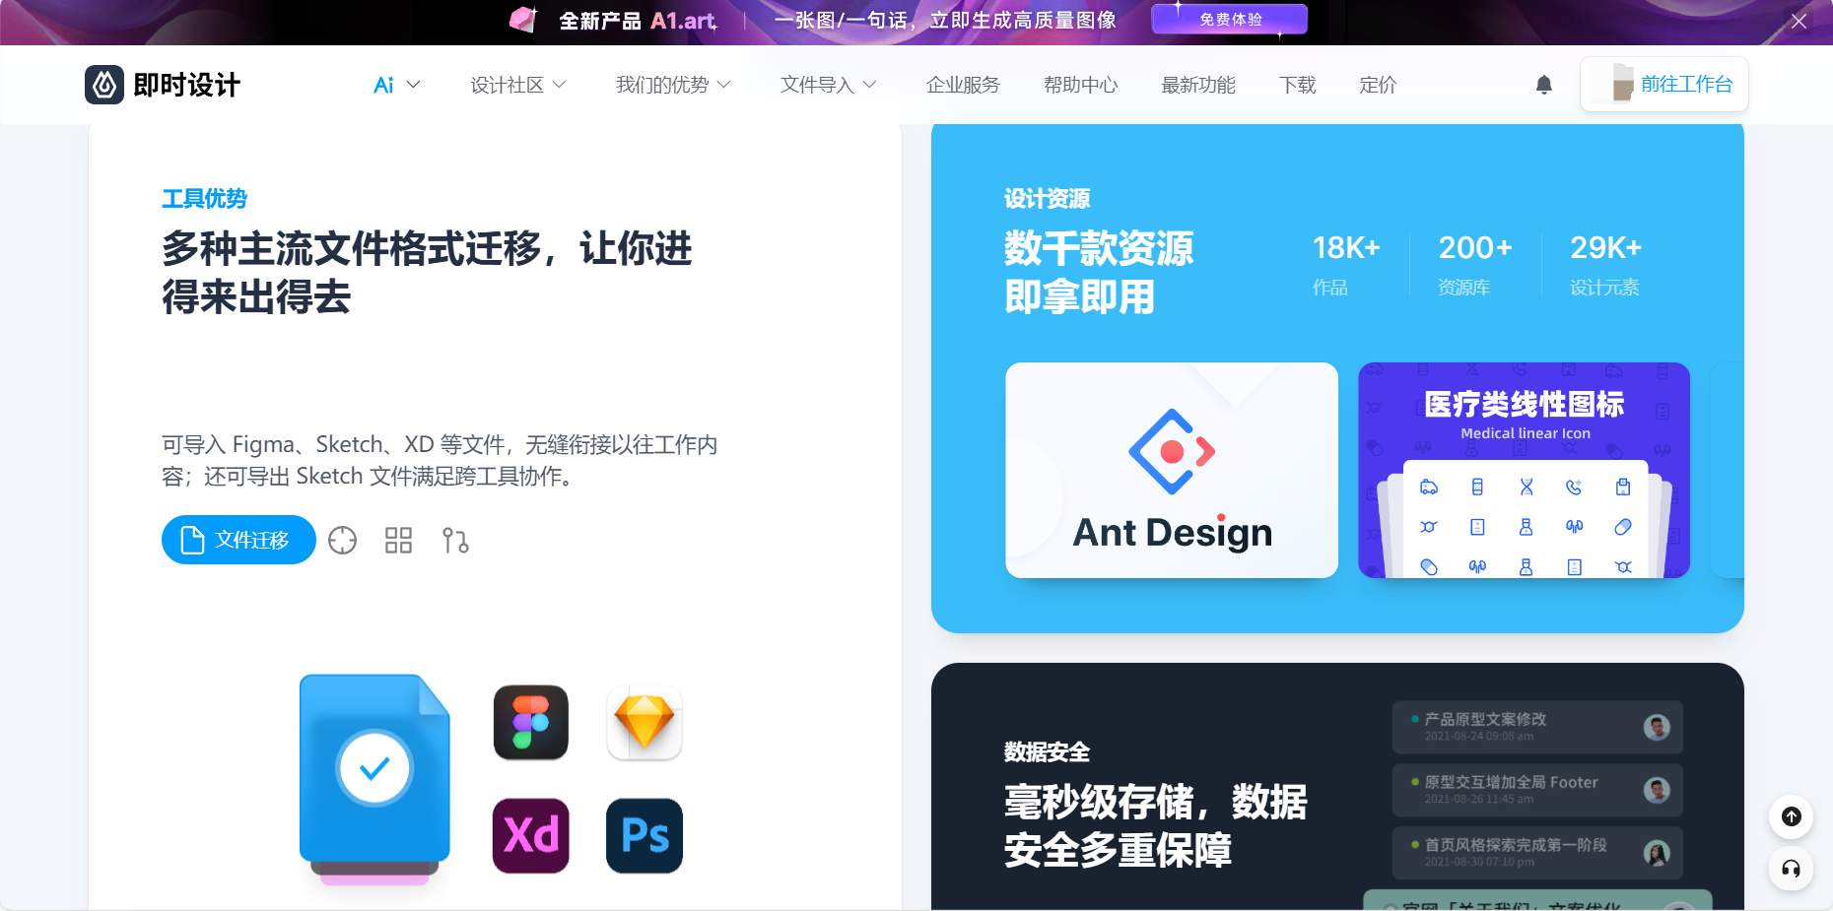Viewport: 1833px width, 911px height.
Task: Click the Sketch diamond icon
Action: [645, 722]
